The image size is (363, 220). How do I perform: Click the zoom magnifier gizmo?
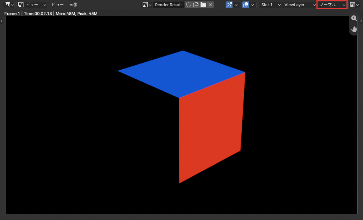tap(354, 19)
